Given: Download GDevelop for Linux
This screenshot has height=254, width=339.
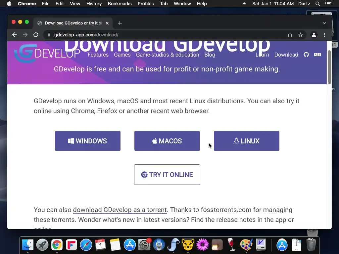Looking at the screenshot, I should pyautogui.click(x=246, y=141).
